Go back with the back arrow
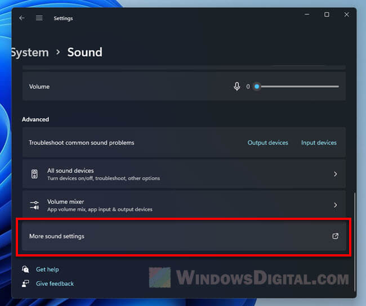The height and width of the screenshot is (306, 366). [x=22, y=18]
